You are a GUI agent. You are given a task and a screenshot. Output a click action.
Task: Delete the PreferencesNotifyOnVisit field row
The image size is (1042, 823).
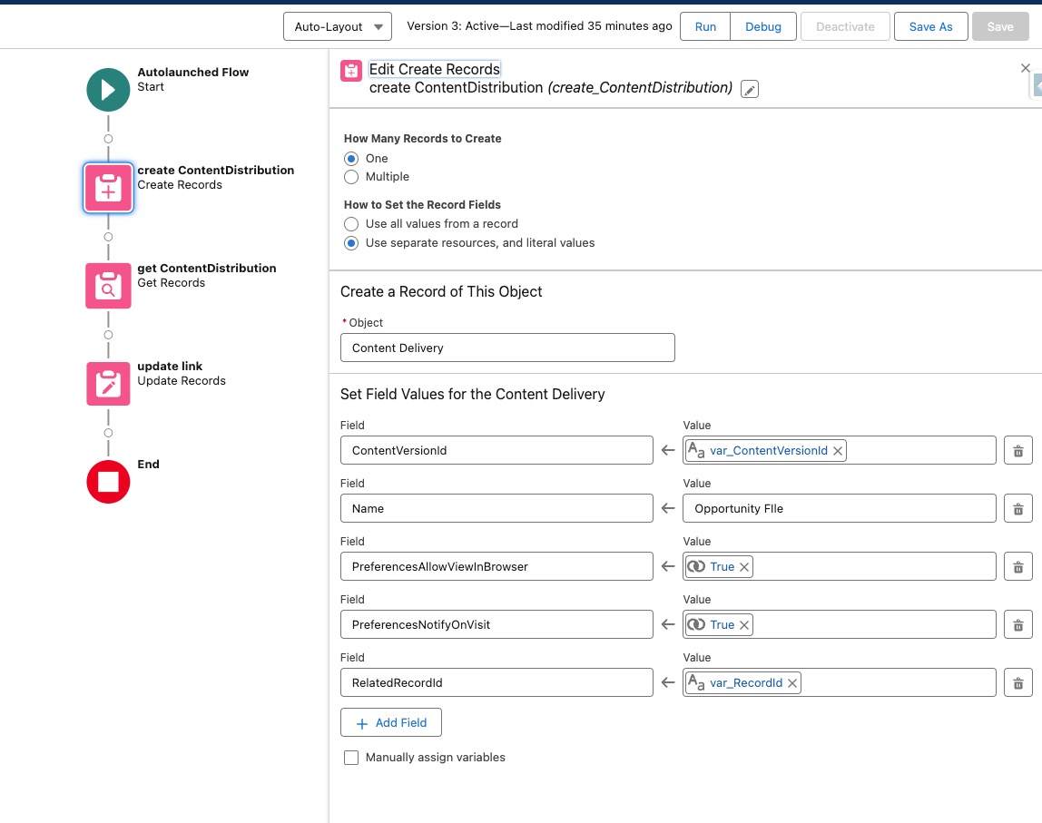coord(1017,624)
